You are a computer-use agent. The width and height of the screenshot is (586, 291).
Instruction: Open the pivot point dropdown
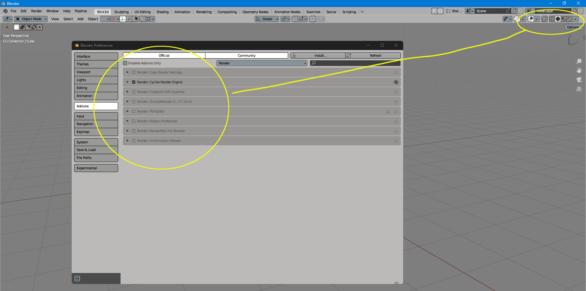pos(285,19)
